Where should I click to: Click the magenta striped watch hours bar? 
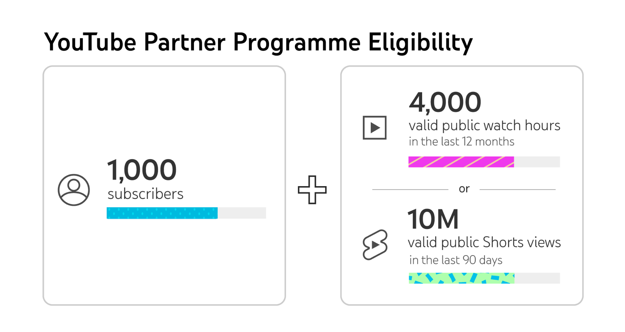(x=461, y=162)
